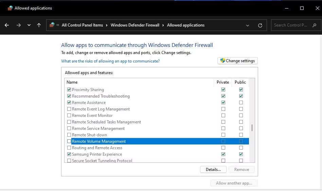
Task: Check Remote Volume Management name checkbox
Action: 69,141
